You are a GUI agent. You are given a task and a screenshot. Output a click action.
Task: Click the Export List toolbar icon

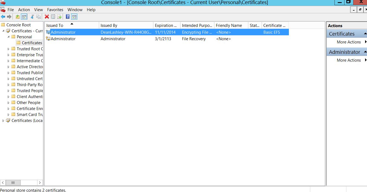point(59,17)
